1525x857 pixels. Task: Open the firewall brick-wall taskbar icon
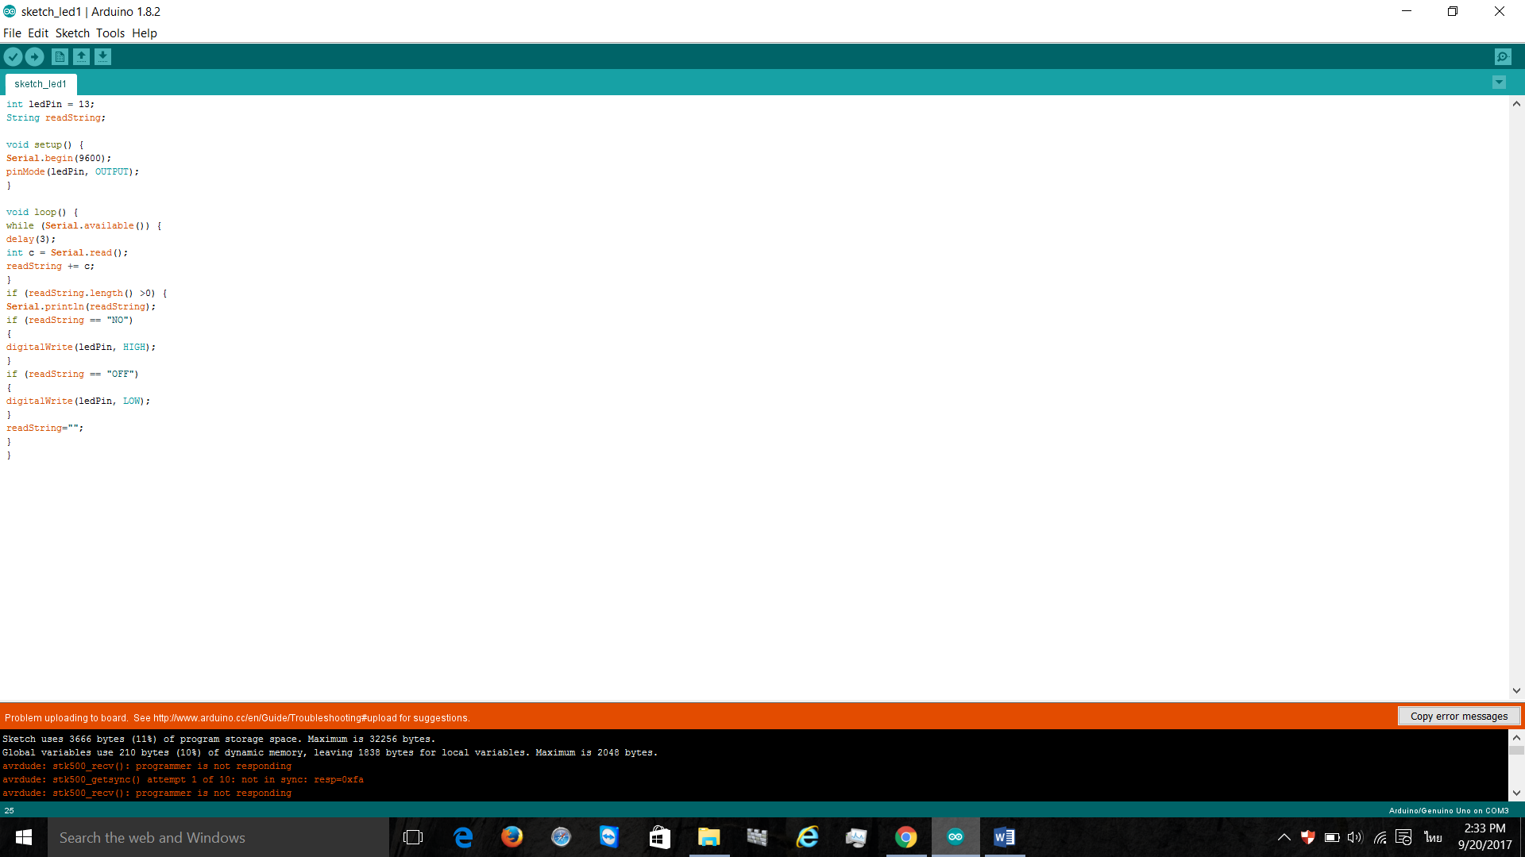758,837
